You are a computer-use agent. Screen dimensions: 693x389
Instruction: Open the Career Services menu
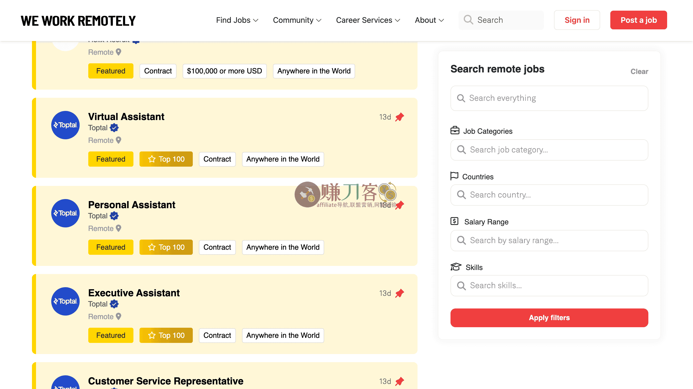click(368, 20)
